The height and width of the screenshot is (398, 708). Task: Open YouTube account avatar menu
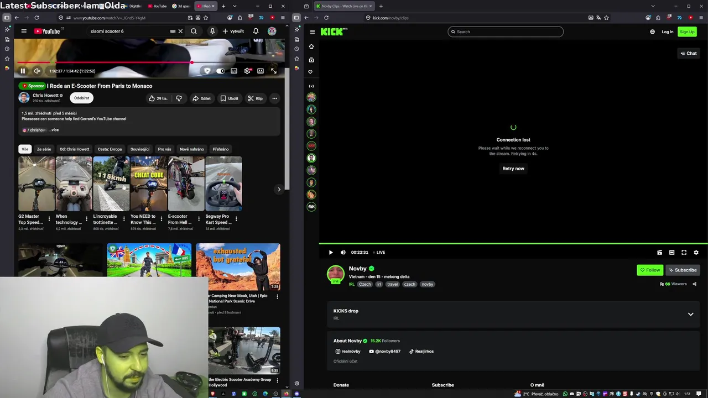pos(272,31)
